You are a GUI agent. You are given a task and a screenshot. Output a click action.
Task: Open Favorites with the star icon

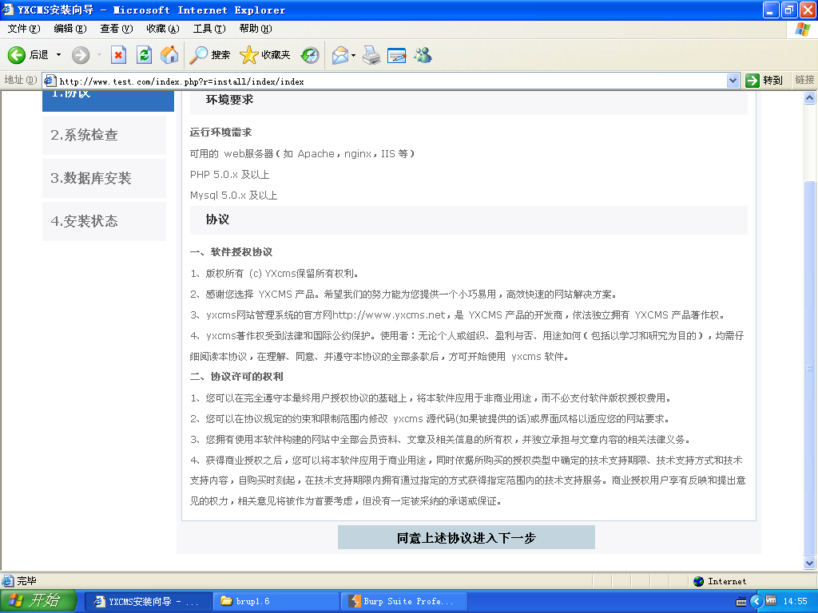pyautogui.click(x=249, y=55)
